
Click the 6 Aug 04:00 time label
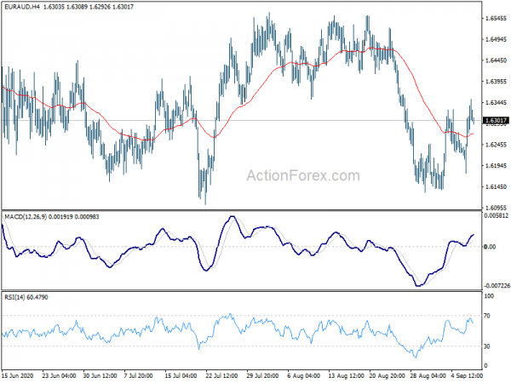(304, 375)
